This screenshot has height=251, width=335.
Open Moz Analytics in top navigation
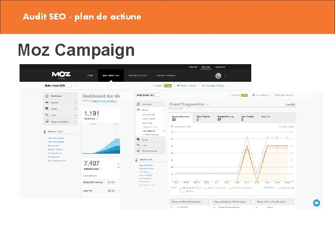click(x=111, y=75)
